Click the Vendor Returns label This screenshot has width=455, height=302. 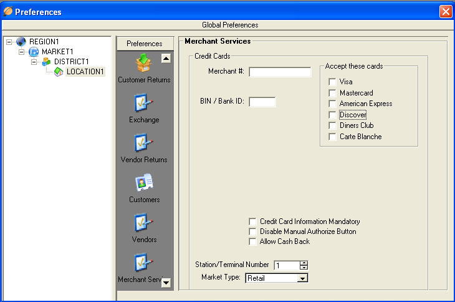point(144,159)
